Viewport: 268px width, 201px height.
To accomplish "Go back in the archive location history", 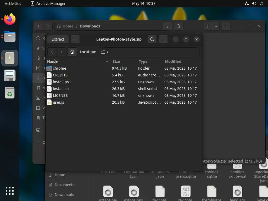I will click(x=52, y=52).
